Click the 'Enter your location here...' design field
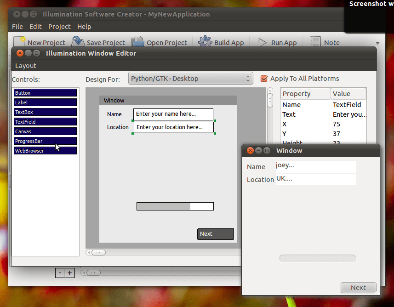The image size is (394, 307). 174,127
